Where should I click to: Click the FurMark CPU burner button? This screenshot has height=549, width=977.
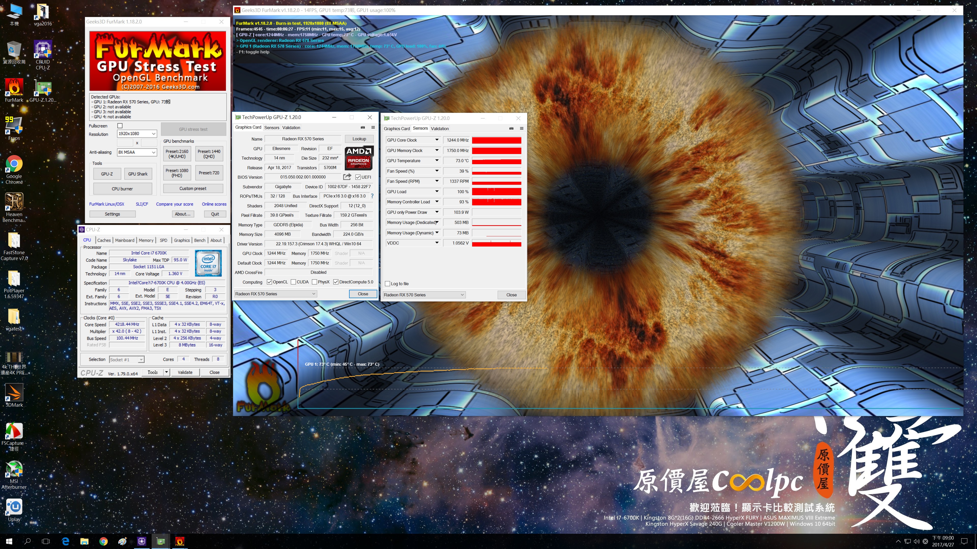[122, 189]
